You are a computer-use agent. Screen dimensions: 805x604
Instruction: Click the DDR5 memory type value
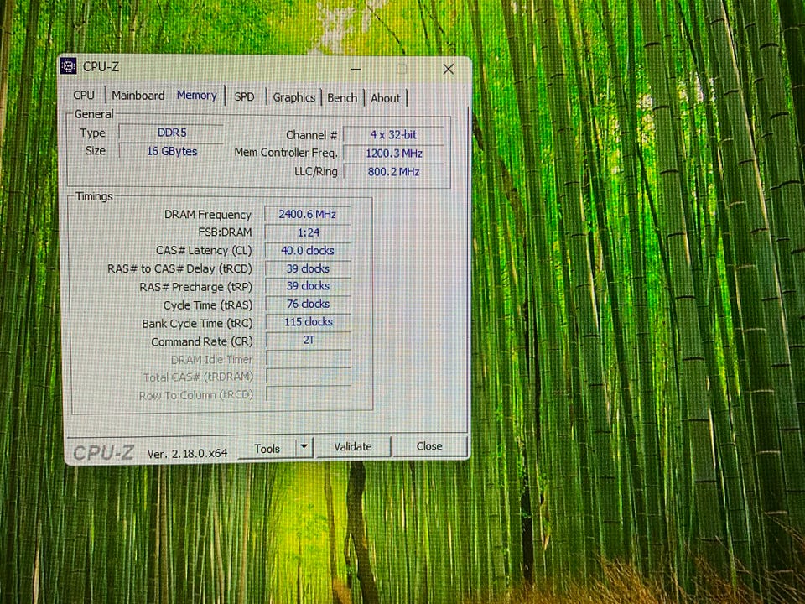tap(171, 133)
